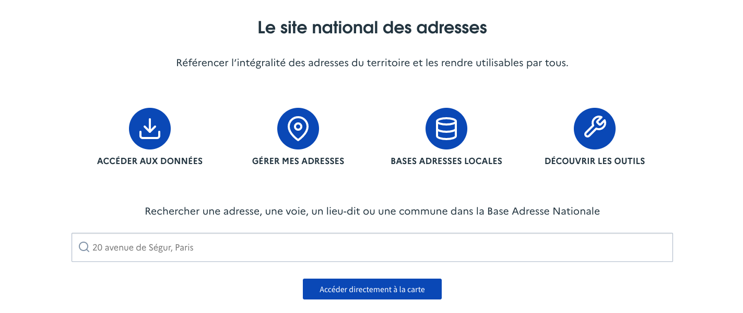Screen dimensions: 743x313
Task: Click the 'Référencer l'intégralité des adresses' subtitle
Action: coord(372,64)
